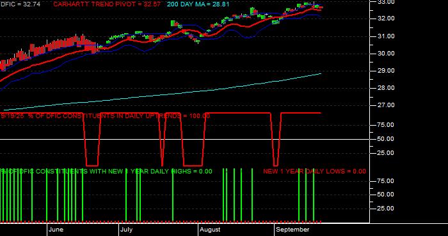
Task: Click the new 1 year daily highs label
Action: coord(107,172)
